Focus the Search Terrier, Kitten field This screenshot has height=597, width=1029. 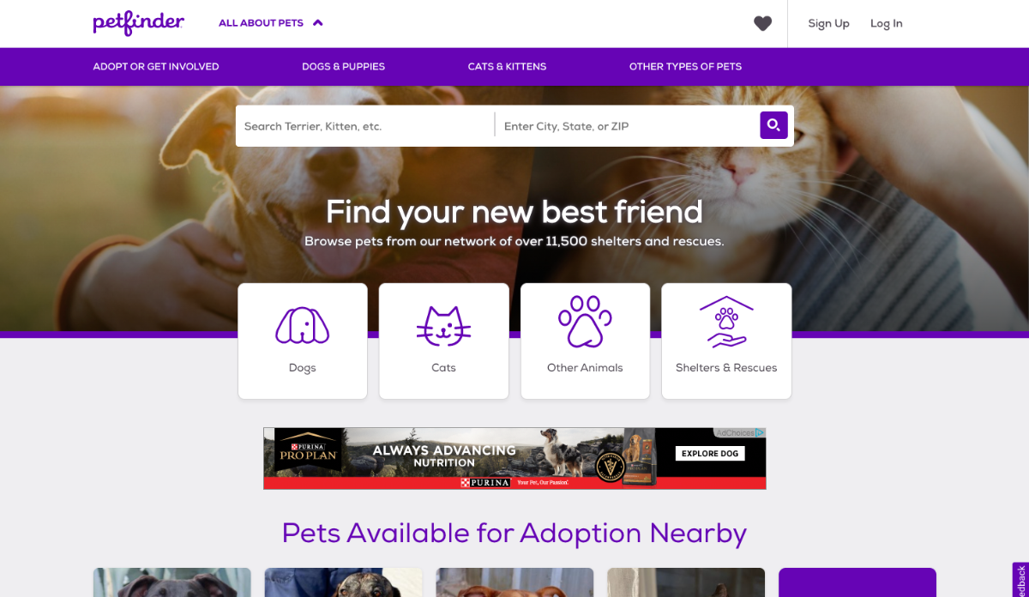point(365,126)
